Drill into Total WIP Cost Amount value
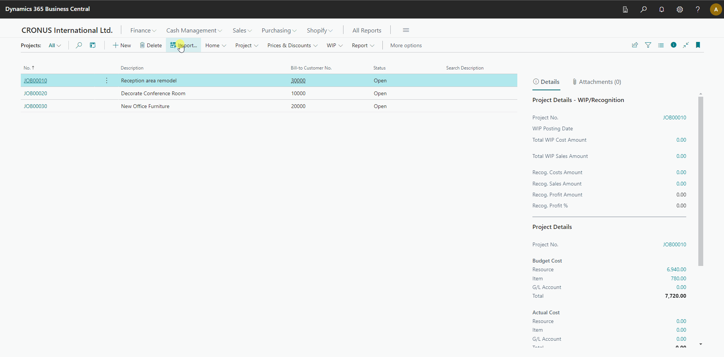This screenshot has height=357, width=724. [681, 140]
